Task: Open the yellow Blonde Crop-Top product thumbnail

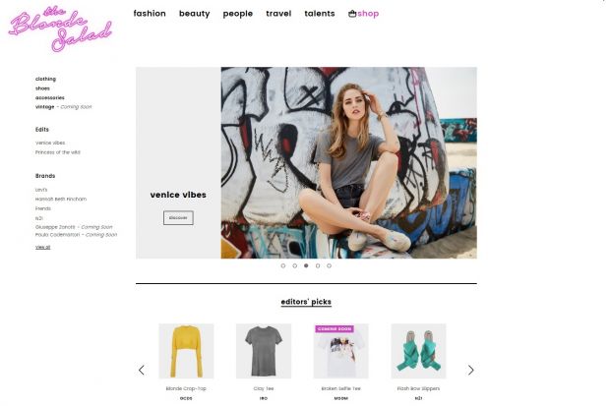Action: coord(186,351)
